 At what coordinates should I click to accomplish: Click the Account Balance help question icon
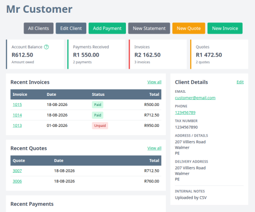pos(46,47)
